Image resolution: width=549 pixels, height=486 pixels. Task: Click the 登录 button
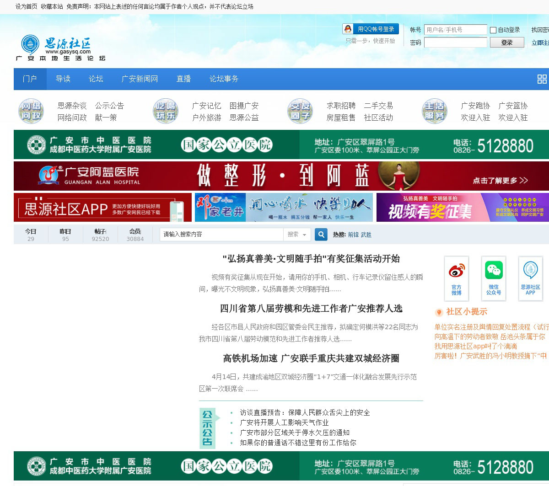[x=506, y=43]
